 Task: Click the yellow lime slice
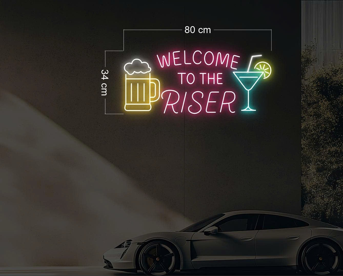(264, 70)
